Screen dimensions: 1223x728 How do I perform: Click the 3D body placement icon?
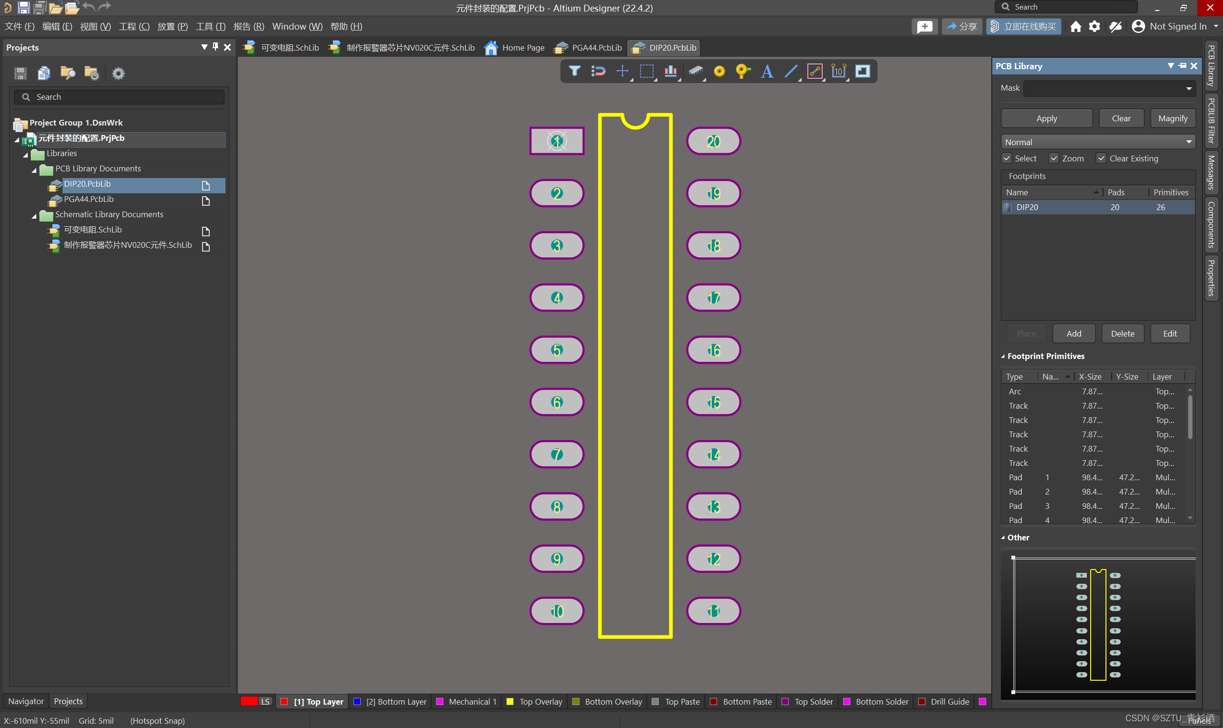pos(696,72)
